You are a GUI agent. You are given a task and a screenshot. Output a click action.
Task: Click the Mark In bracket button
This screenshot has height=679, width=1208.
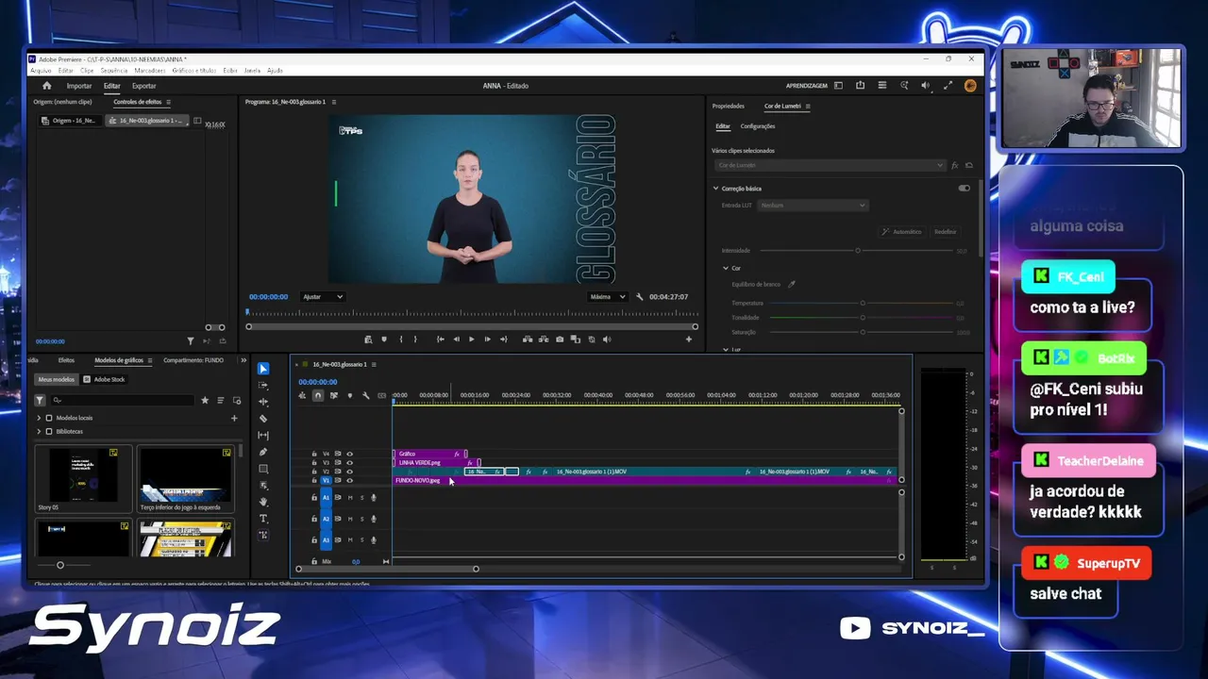click(x=401, y=339)
